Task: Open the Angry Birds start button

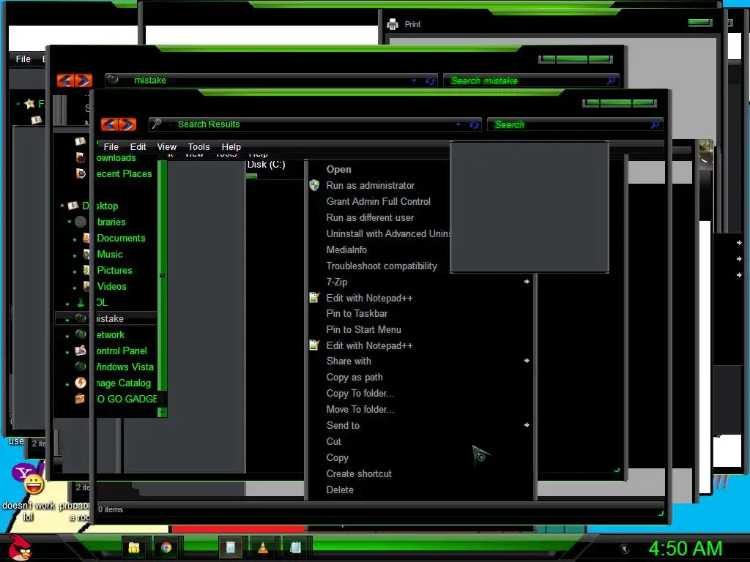Action: tap(20, 547)
